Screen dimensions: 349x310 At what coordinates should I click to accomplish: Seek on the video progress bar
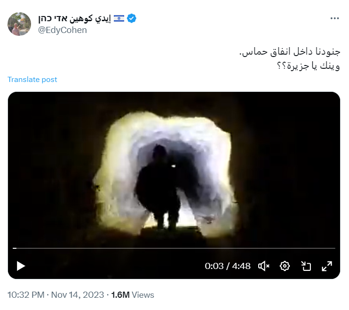pyautogui.click(x=174, y=248)
